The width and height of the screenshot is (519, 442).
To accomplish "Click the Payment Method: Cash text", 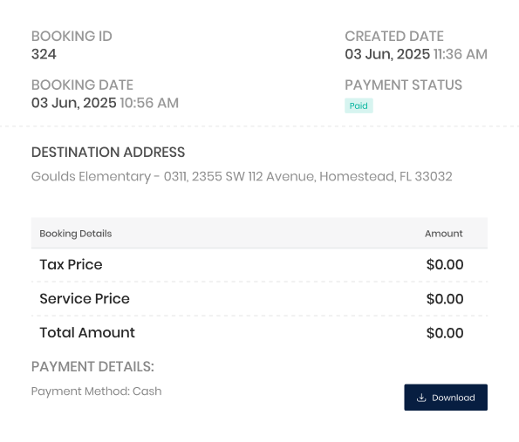I will coord(96,391).
